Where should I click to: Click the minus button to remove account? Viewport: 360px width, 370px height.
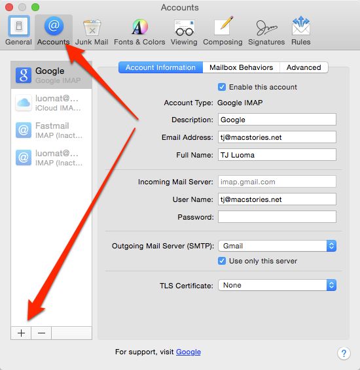point(41,333)
